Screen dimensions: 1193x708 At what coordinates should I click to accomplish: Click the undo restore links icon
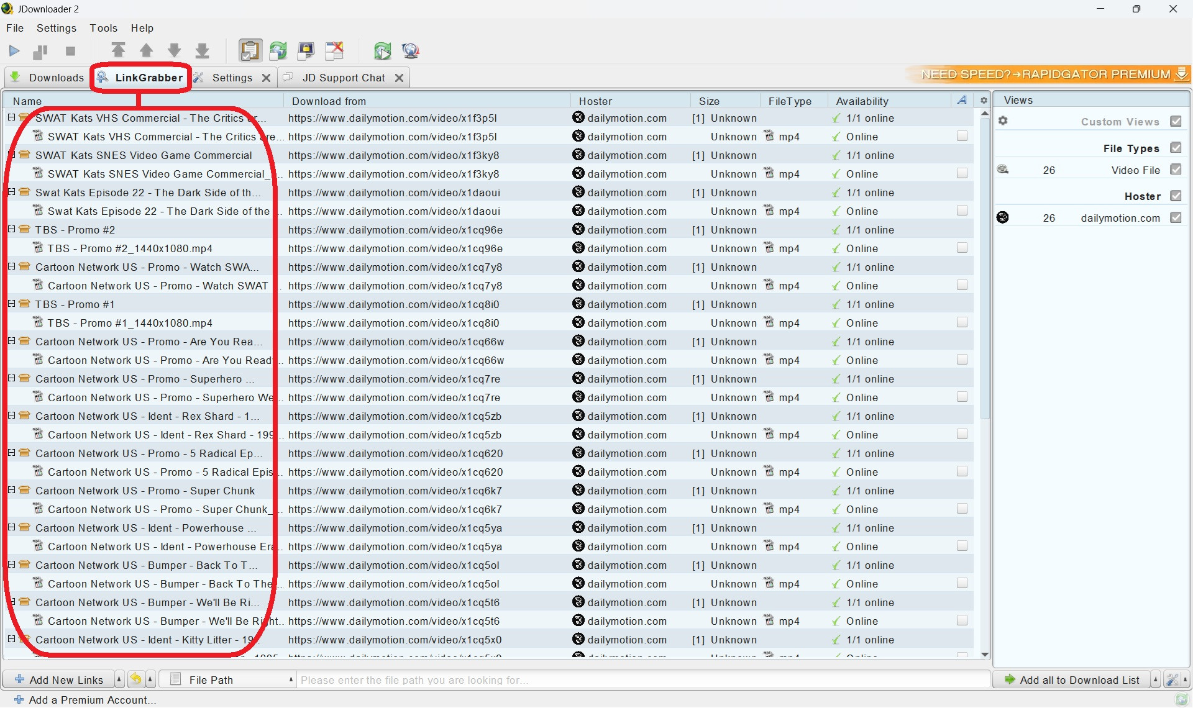tap(135, 679)
